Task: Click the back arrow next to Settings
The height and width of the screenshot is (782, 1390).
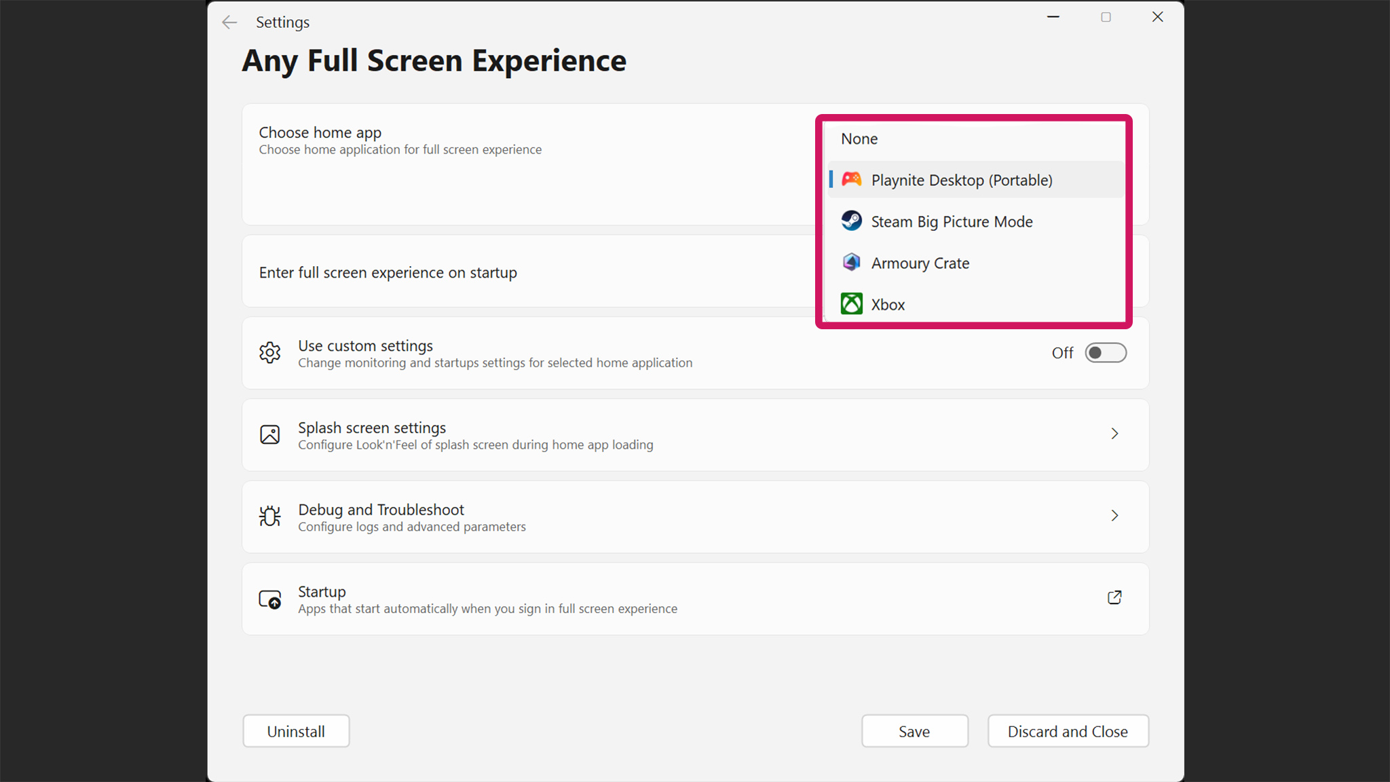Action: click(x=229, y=22)
